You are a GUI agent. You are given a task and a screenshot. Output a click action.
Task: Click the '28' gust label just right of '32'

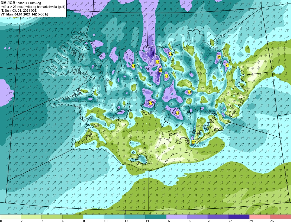click(x=166, y=76)
